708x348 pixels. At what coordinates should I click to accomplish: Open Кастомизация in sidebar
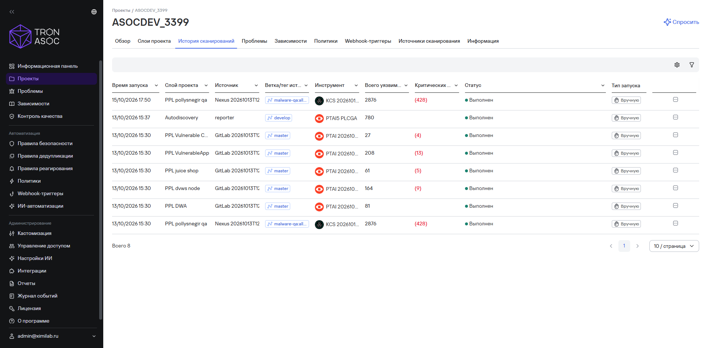click(x=51, y=233)
